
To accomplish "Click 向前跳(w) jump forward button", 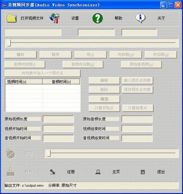I will coord(126,55).
